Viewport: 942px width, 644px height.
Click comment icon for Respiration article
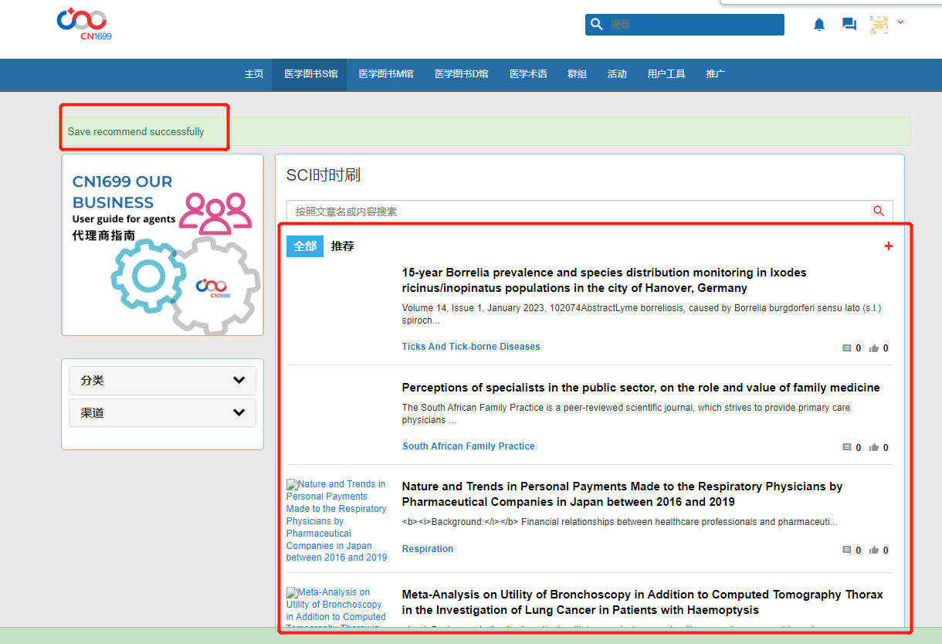847,551
